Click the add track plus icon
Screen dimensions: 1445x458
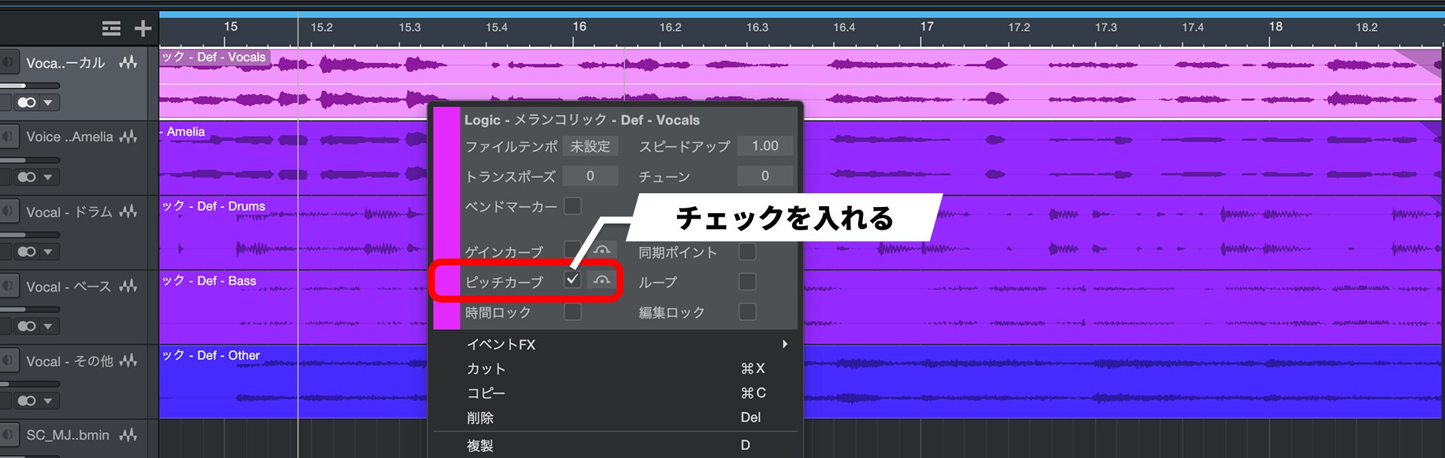[x=142, y=28]
